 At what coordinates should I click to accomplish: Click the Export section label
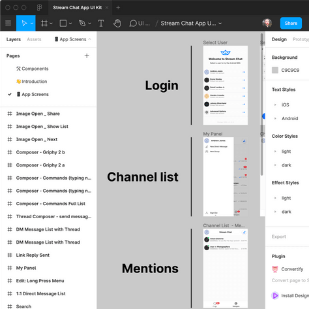279,236
